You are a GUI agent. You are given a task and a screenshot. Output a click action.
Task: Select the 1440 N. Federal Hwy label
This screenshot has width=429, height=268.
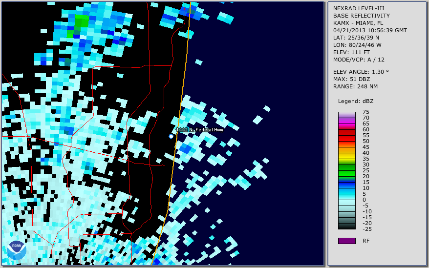199,130
